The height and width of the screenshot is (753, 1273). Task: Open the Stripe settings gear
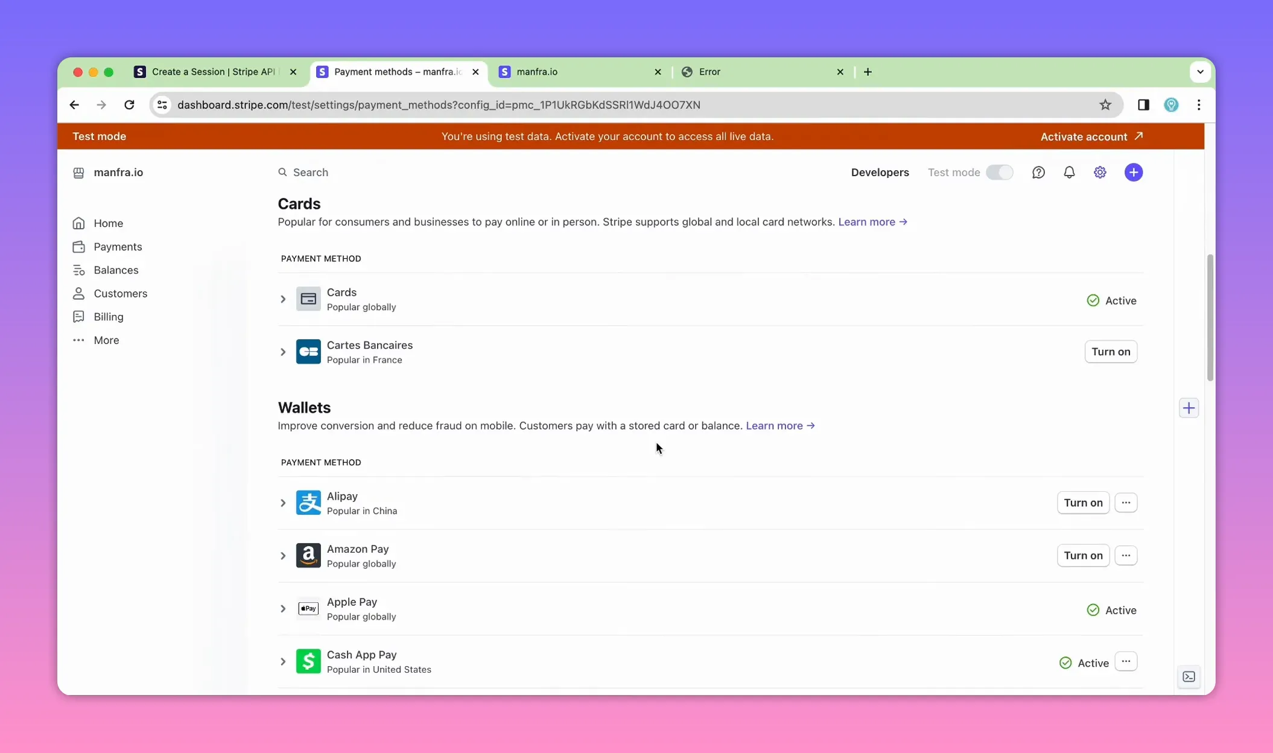(1100, 173)
